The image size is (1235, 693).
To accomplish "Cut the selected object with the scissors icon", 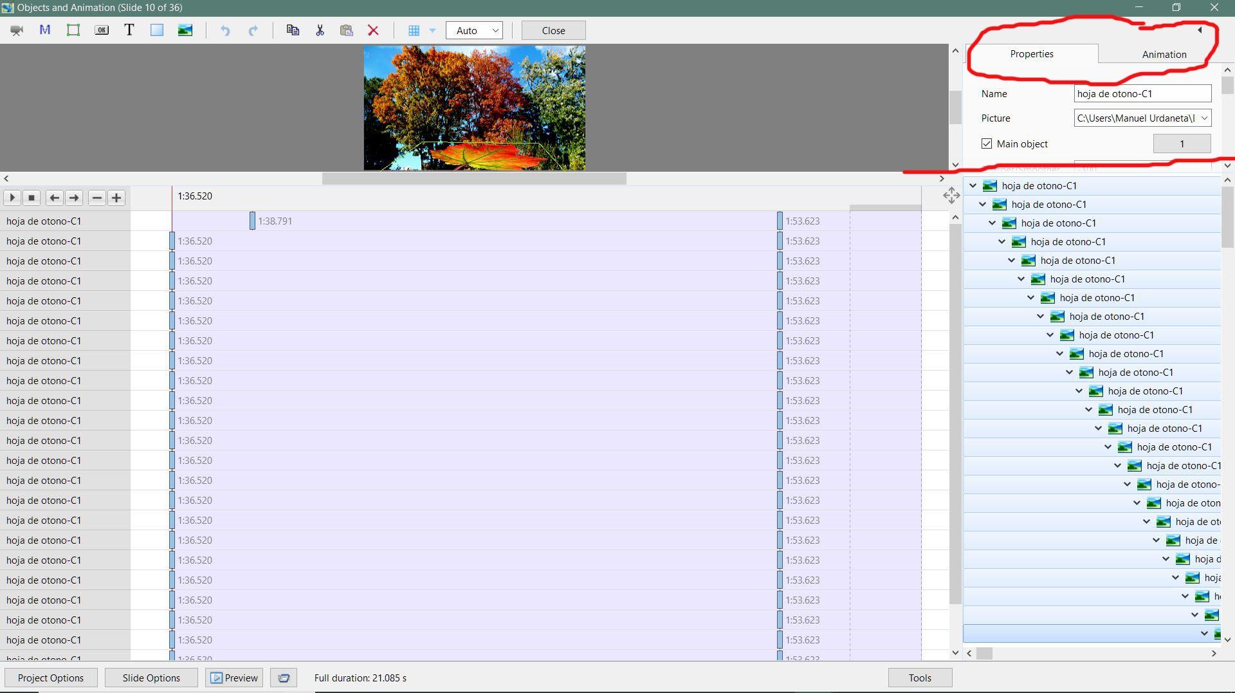I will pos(320,30).
